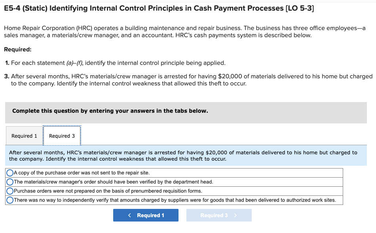This screenshot has width=376, height=233.
Task: Click the left chevron beside Required 1
Action: point(129,215)
